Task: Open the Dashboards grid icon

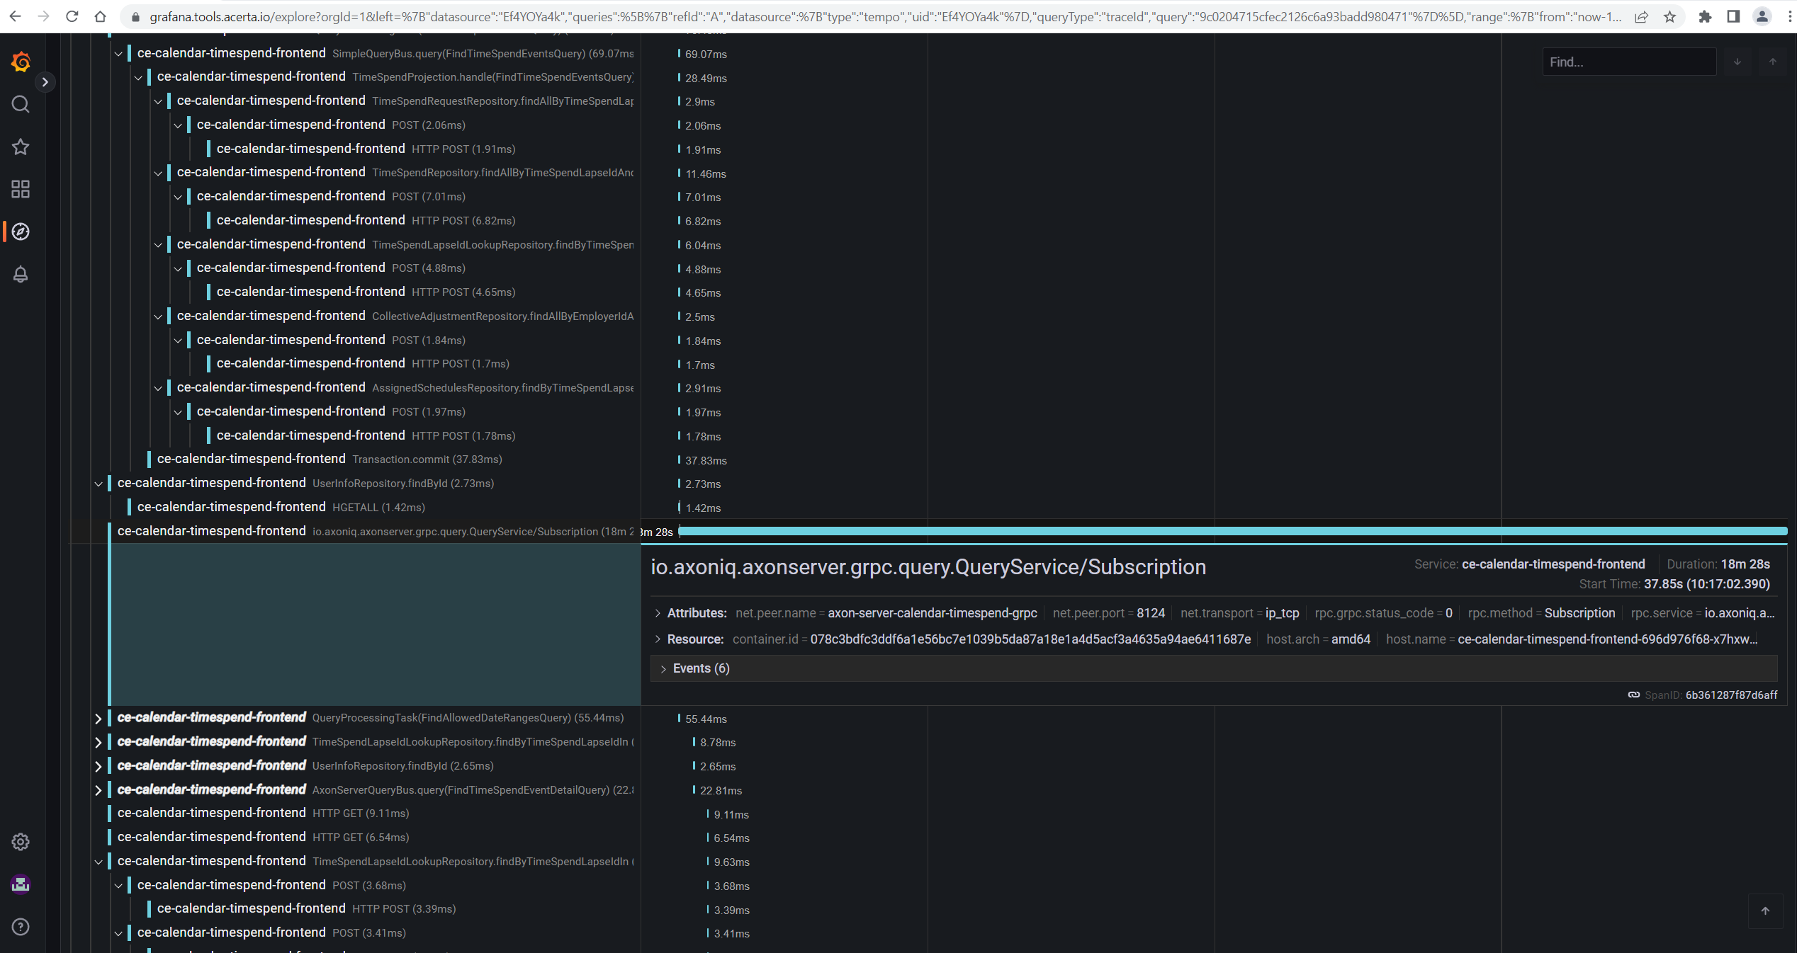Action: point(21,189)
